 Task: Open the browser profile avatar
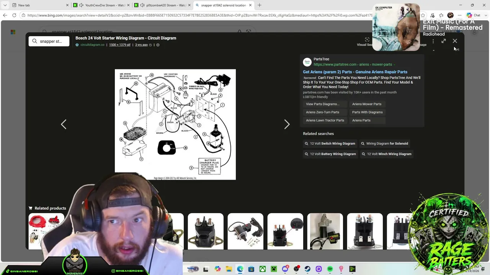click(451, 15)
